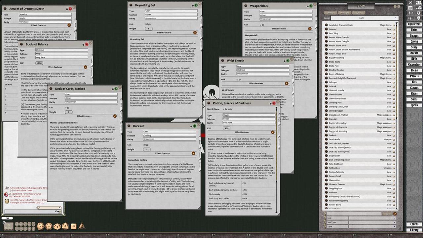Lock the Keymaking Set window with its padlock

pos(192,5)
